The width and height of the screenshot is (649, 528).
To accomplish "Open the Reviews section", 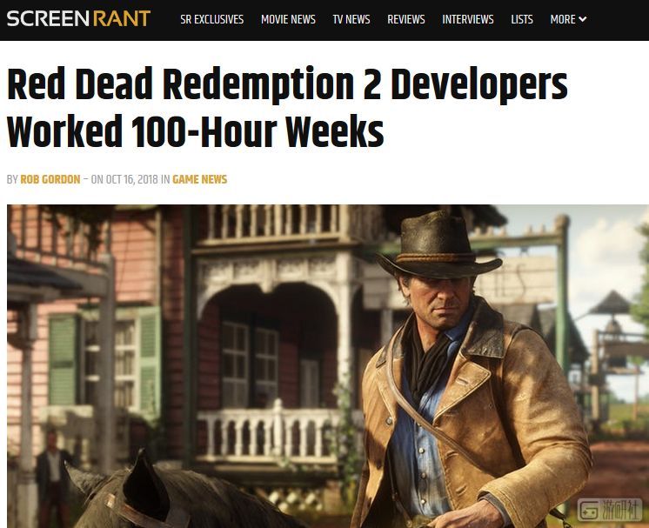I will (406, 19).
